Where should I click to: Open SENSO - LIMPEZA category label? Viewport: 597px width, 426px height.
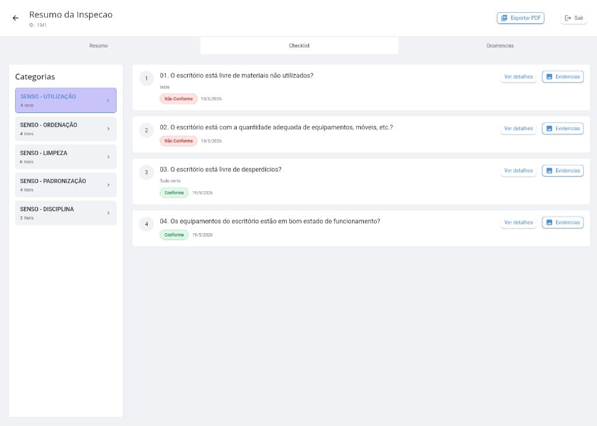pos(43,153)
